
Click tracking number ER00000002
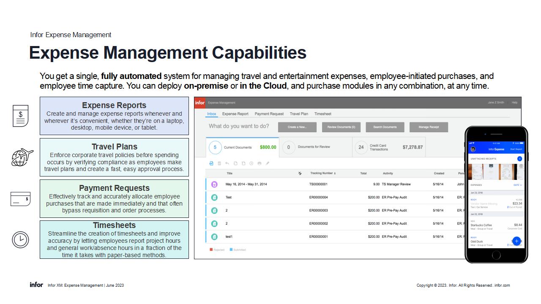(319, 223)
